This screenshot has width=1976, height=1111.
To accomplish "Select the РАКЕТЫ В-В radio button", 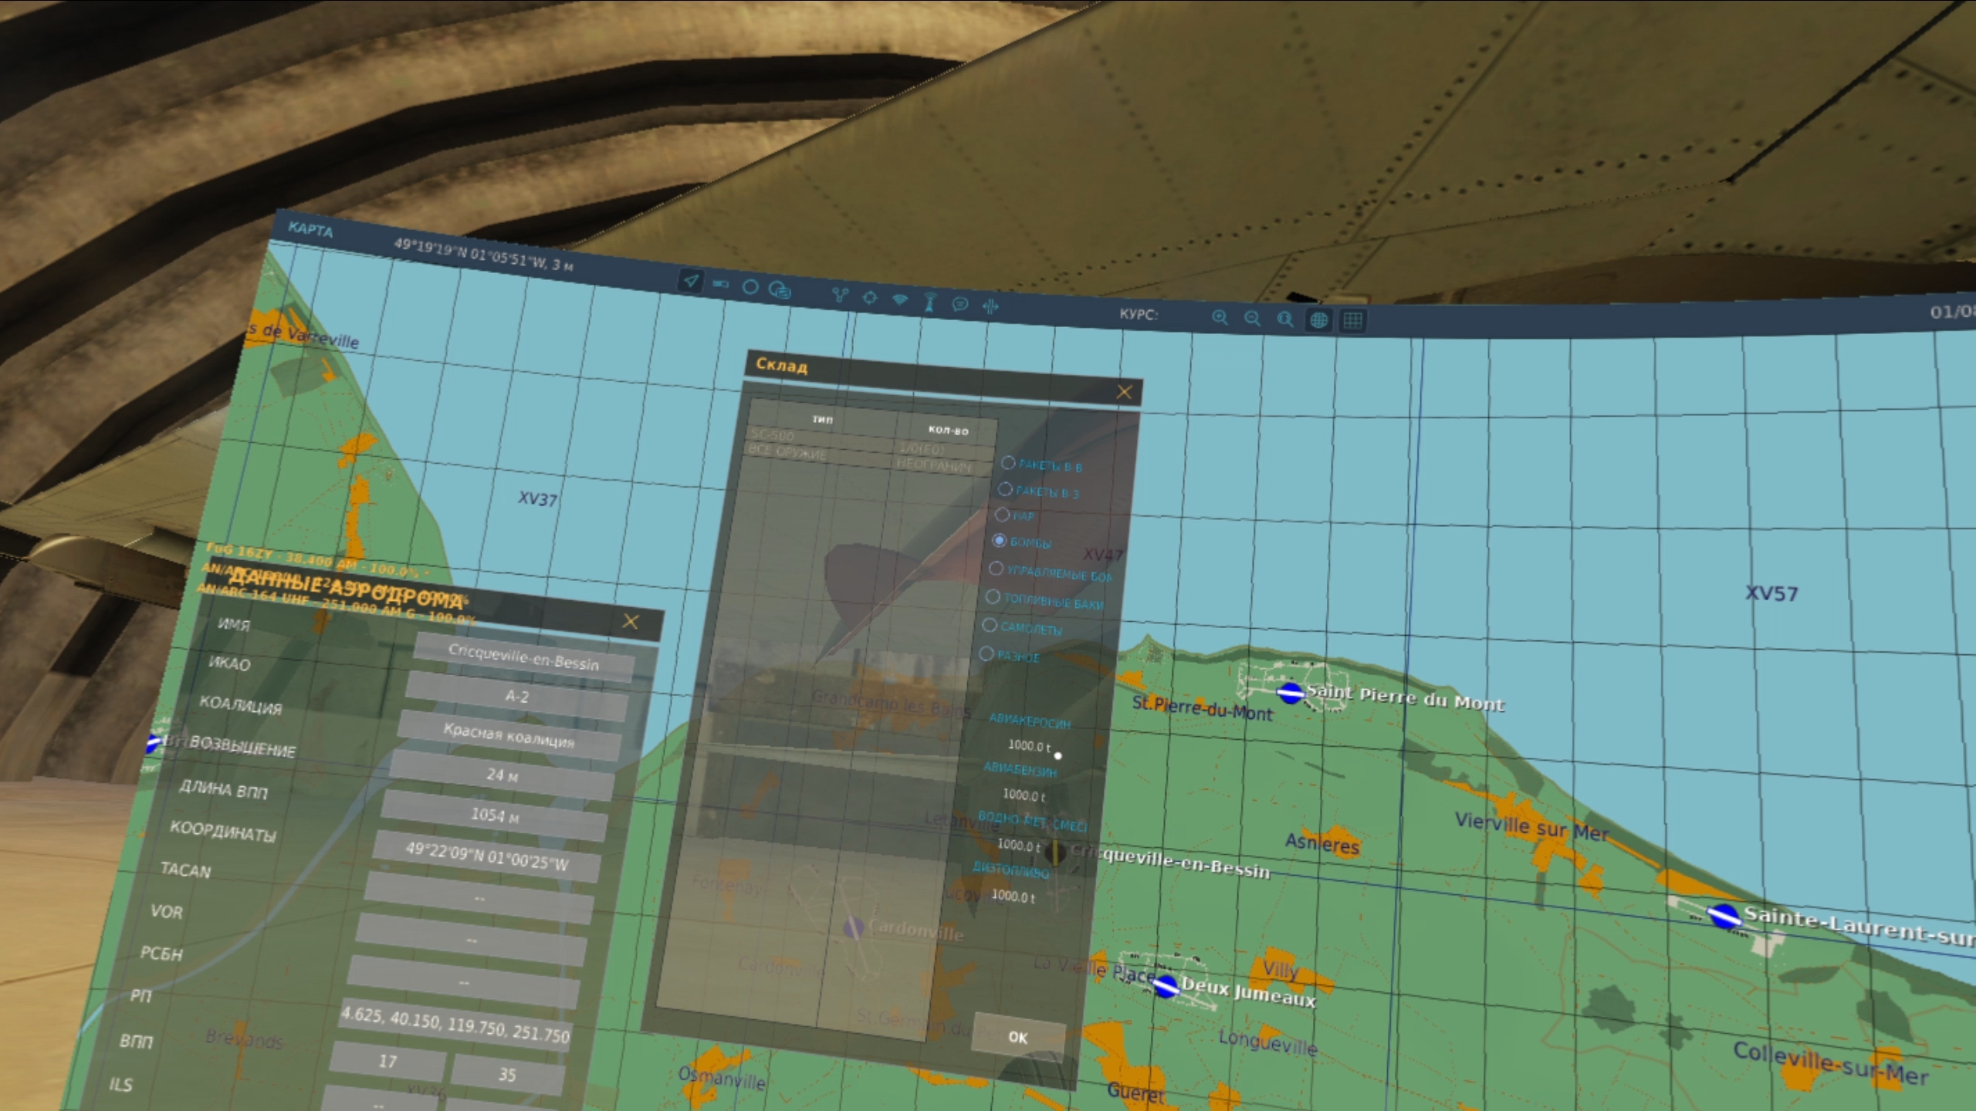I will [1008, 463].
